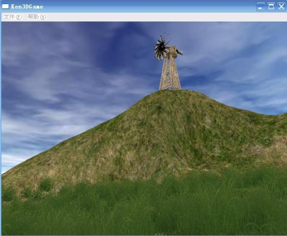Close the Ken3DGame window
This screenshot has width=287, height=236.
[x=281, y=7]
